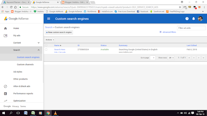Viewport: 207px width, 116px height.
Task: Open the Show rows 20 dropdown
Action: pyautogui.click(x=171, y=58)
